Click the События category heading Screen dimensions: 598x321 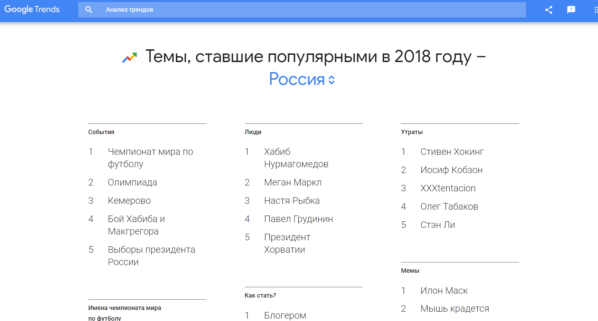tap(101, 132)
